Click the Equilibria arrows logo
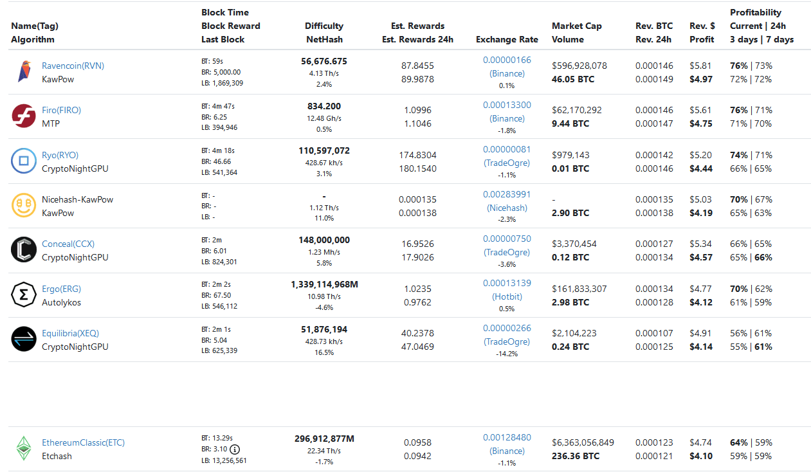This screenshot has width=811, height=472. [24, 340]
